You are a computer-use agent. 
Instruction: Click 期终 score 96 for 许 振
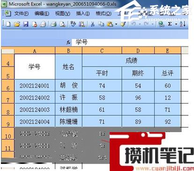pyautogui.click(x=138, y=97)
